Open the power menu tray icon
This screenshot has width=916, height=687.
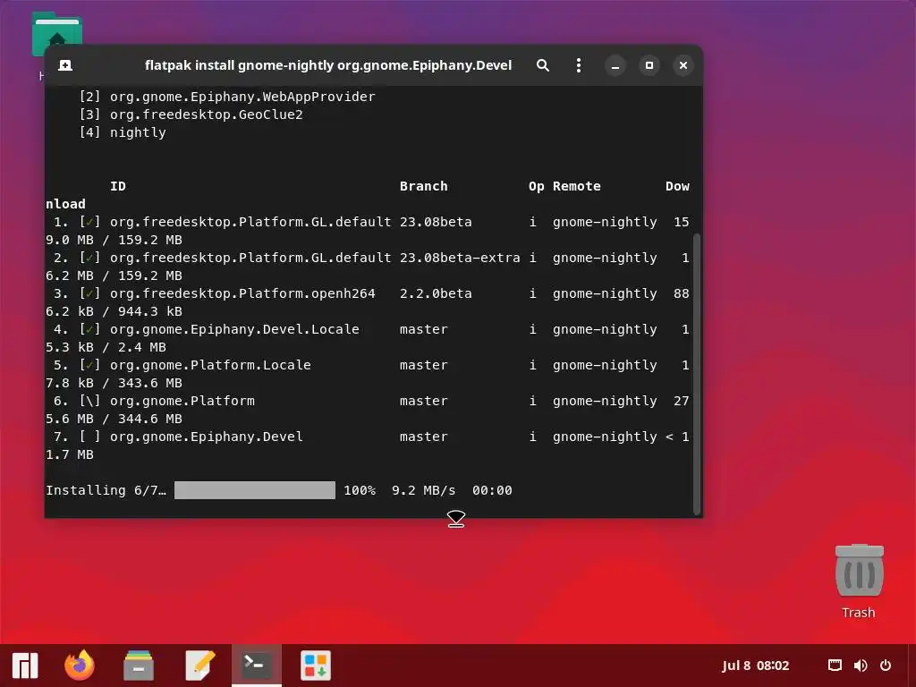(886, 666)
